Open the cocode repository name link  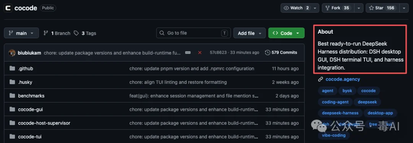(26, 8)
